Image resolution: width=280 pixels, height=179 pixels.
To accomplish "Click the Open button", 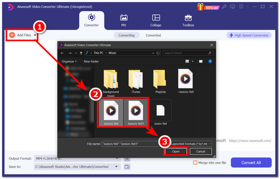I will 176,151.
